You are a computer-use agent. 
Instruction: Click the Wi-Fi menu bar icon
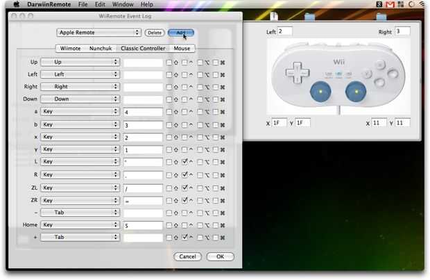[423, 4]
